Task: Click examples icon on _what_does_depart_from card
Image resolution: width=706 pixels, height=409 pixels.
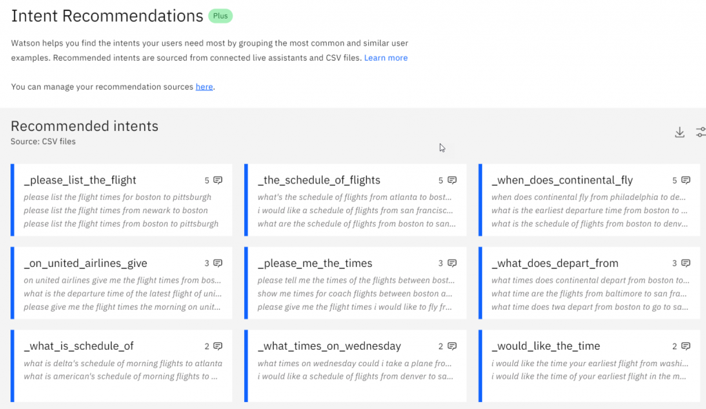Action: click(686, 263)
